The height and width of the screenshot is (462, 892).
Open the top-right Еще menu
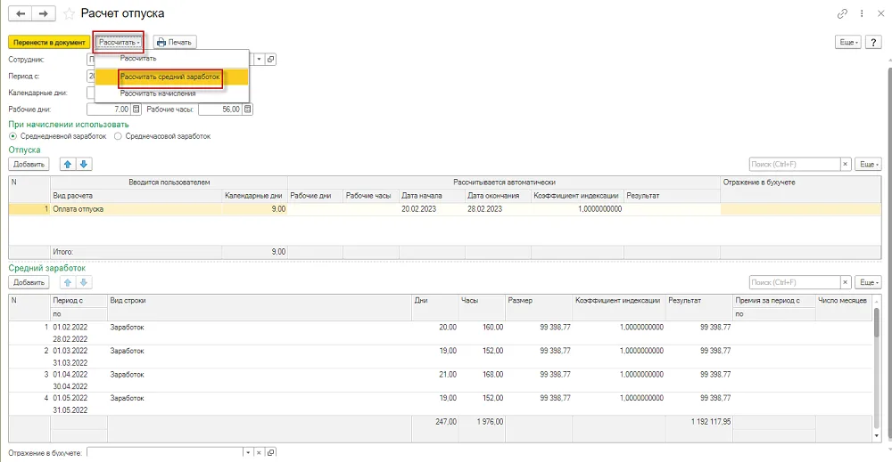[847, 42]
